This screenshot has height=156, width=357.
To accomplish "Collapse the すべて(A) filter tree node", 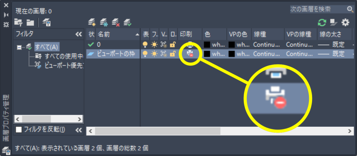I will coord(20,47).
